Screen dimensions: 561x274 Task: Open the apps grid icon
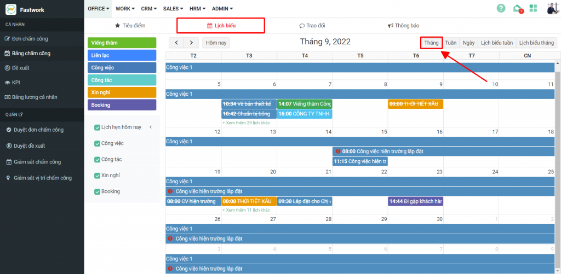coord(533,8)
